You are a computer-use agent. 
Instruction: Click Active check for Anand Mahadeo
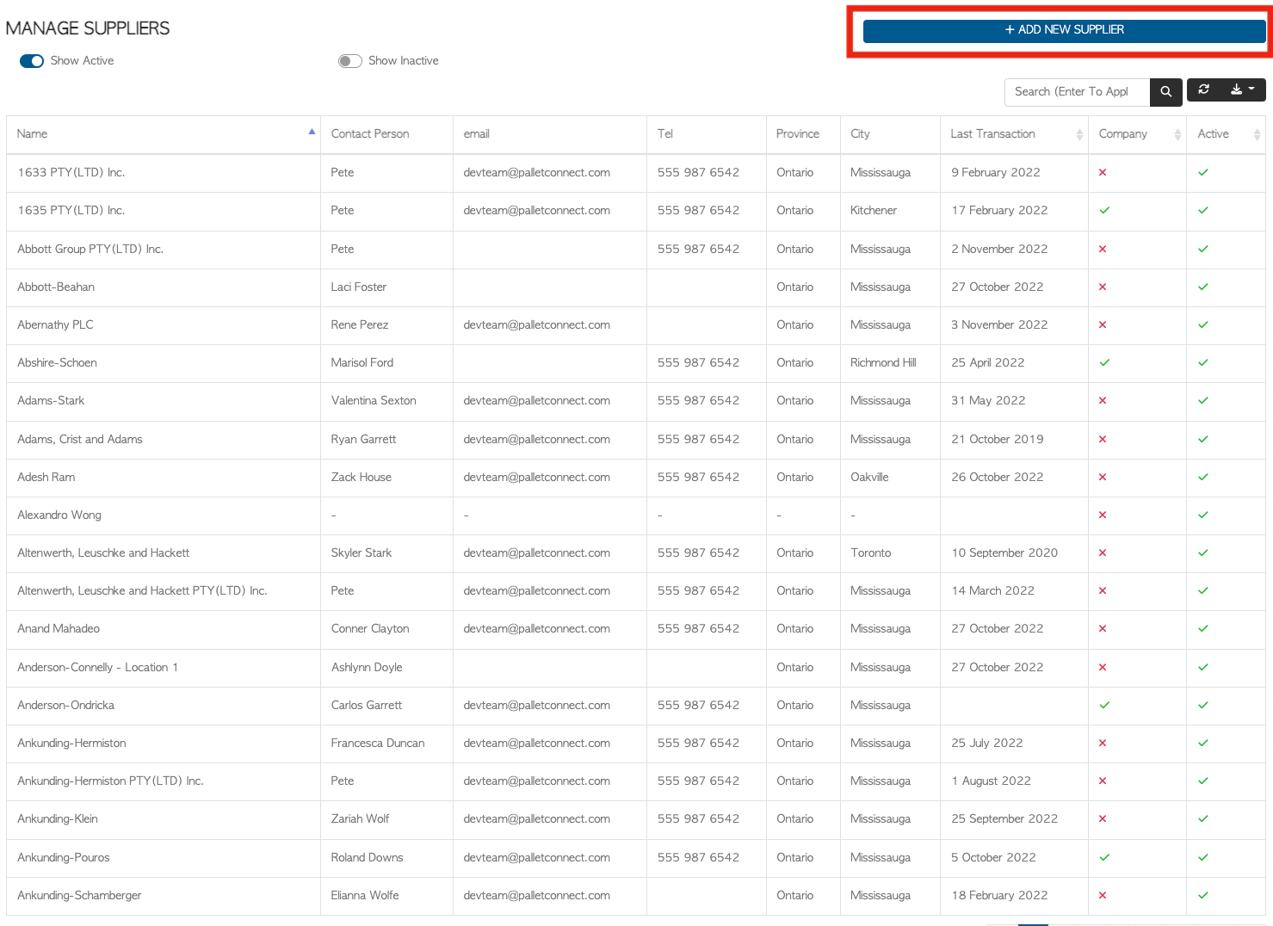[1203, 629]
